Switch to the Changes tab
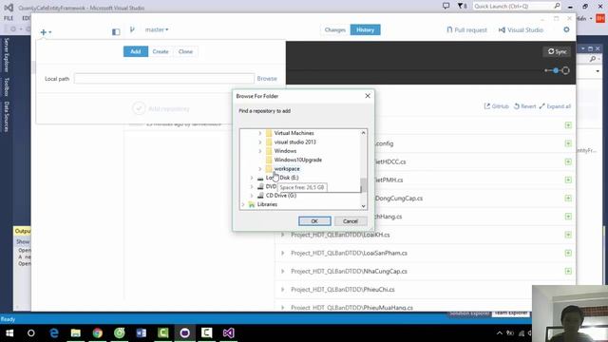 335,29
